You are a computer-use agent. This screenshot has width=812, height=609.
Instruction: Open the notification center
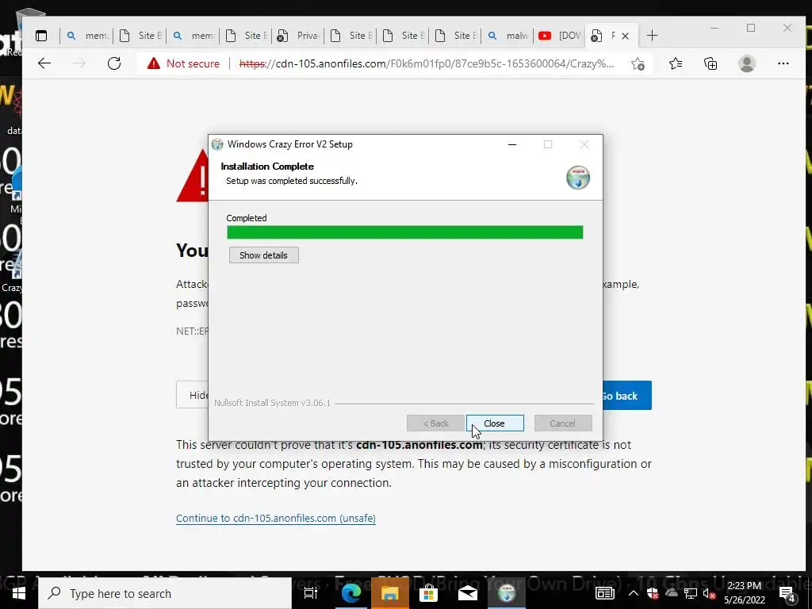tap(787, 593)
